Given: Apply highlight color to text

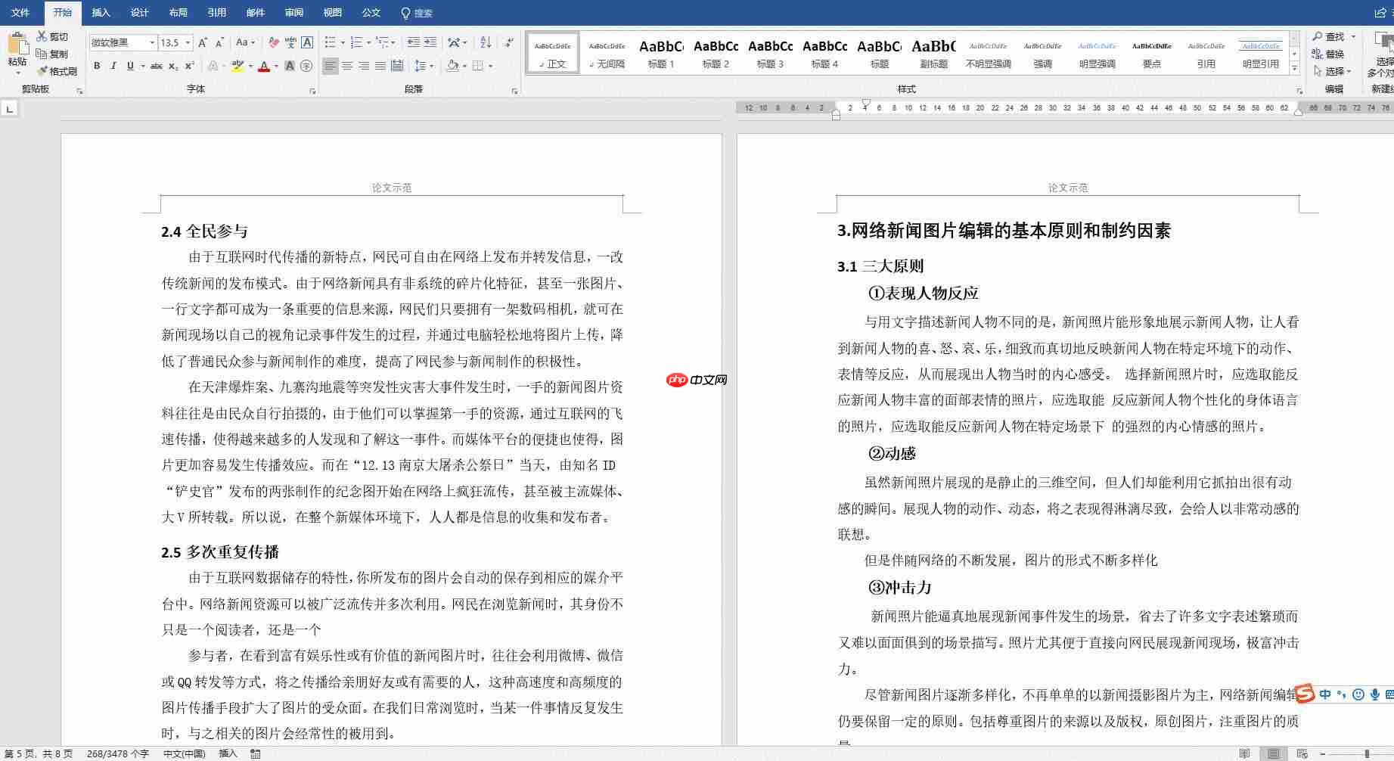Looking at the screenshot, I should pyautogui.click(x=237, y=67).
